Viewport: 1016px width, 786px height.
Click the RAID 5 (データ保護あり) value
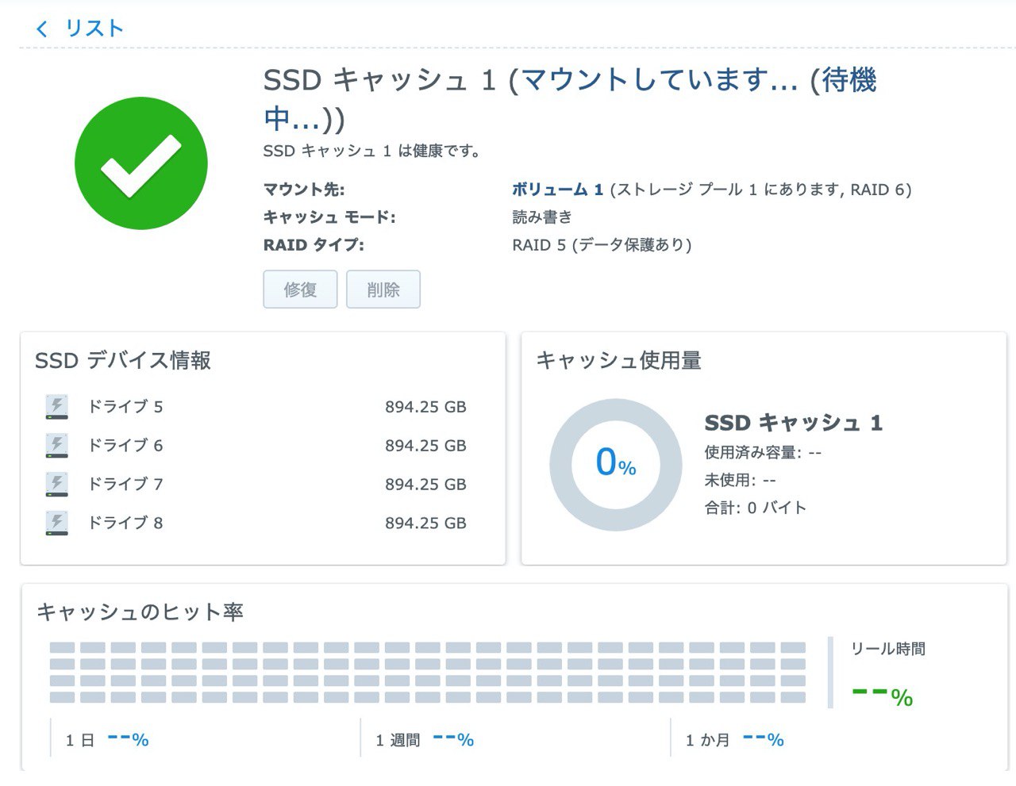pos(602,245)
